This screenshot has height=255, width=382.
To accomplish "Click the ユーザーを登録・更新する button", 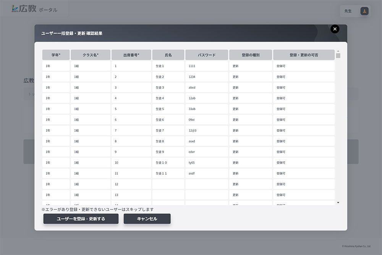I will point(81,219).
